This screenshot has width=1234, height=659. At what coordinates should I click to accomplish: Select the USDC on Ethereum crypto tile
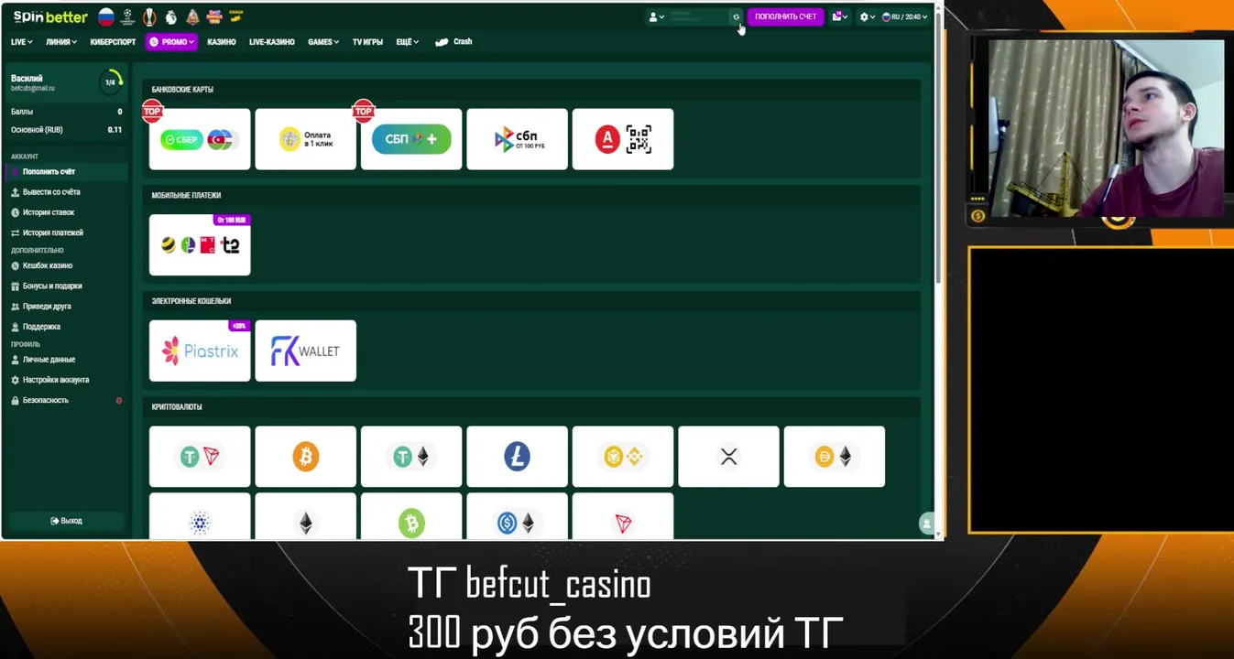tap(517, 516)
